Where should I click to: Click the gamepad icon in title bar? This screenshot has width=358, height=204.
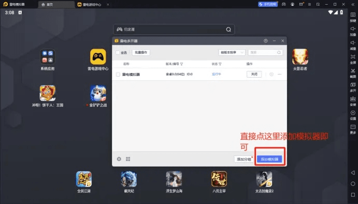click(x=283, y=4)
